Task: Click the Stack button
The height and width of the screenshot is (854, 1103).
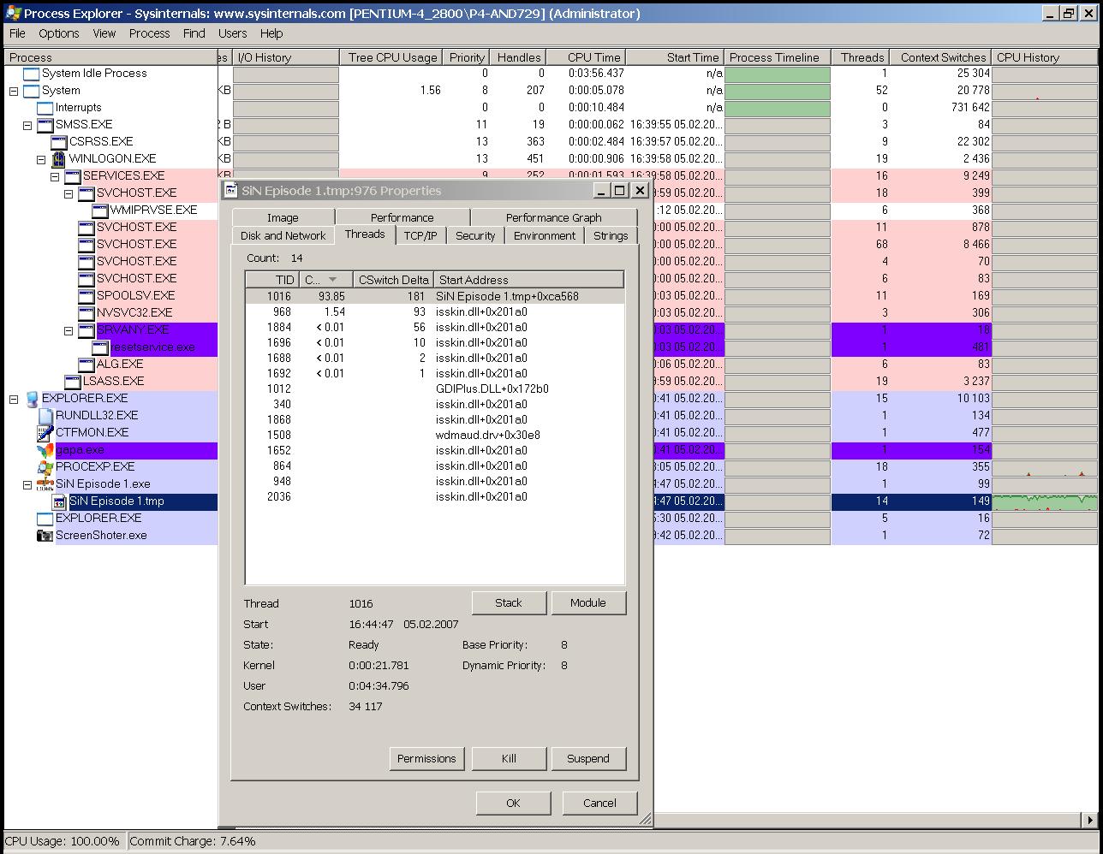Action: pos(509,602)
